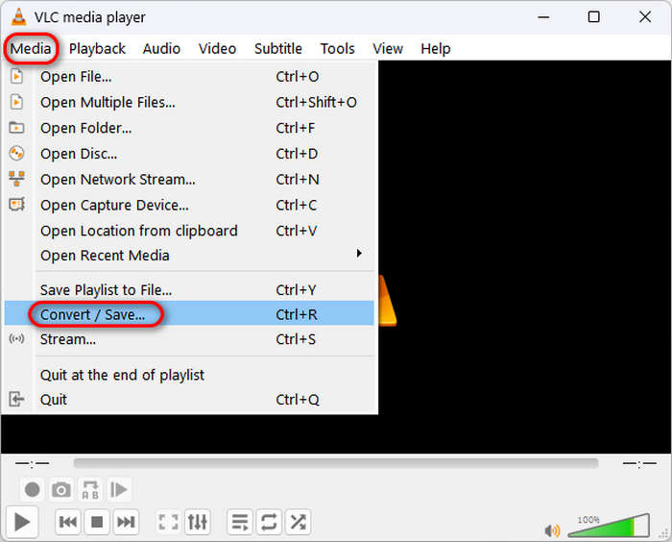Maximize the VLC window
This screenshot has height=542, width=672.
(x=593, y=17)
